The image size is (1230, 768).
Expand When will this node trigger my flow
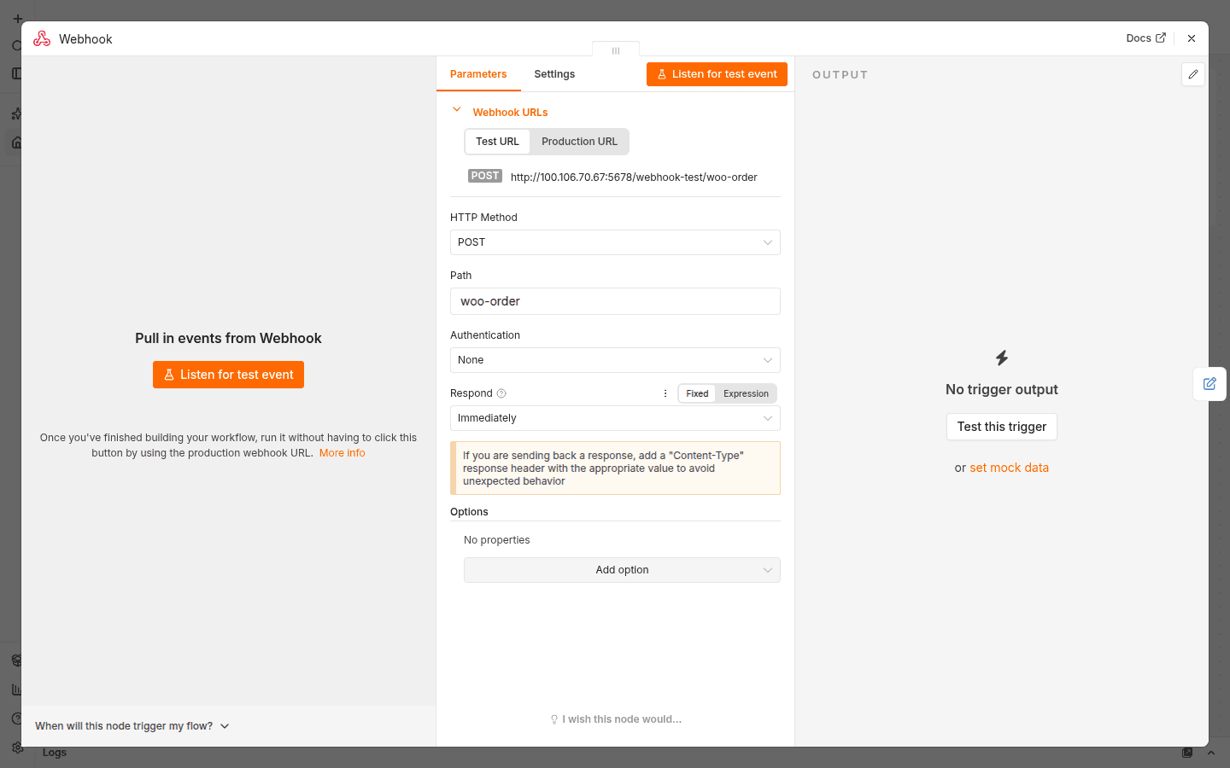click(x=132, y=726)
